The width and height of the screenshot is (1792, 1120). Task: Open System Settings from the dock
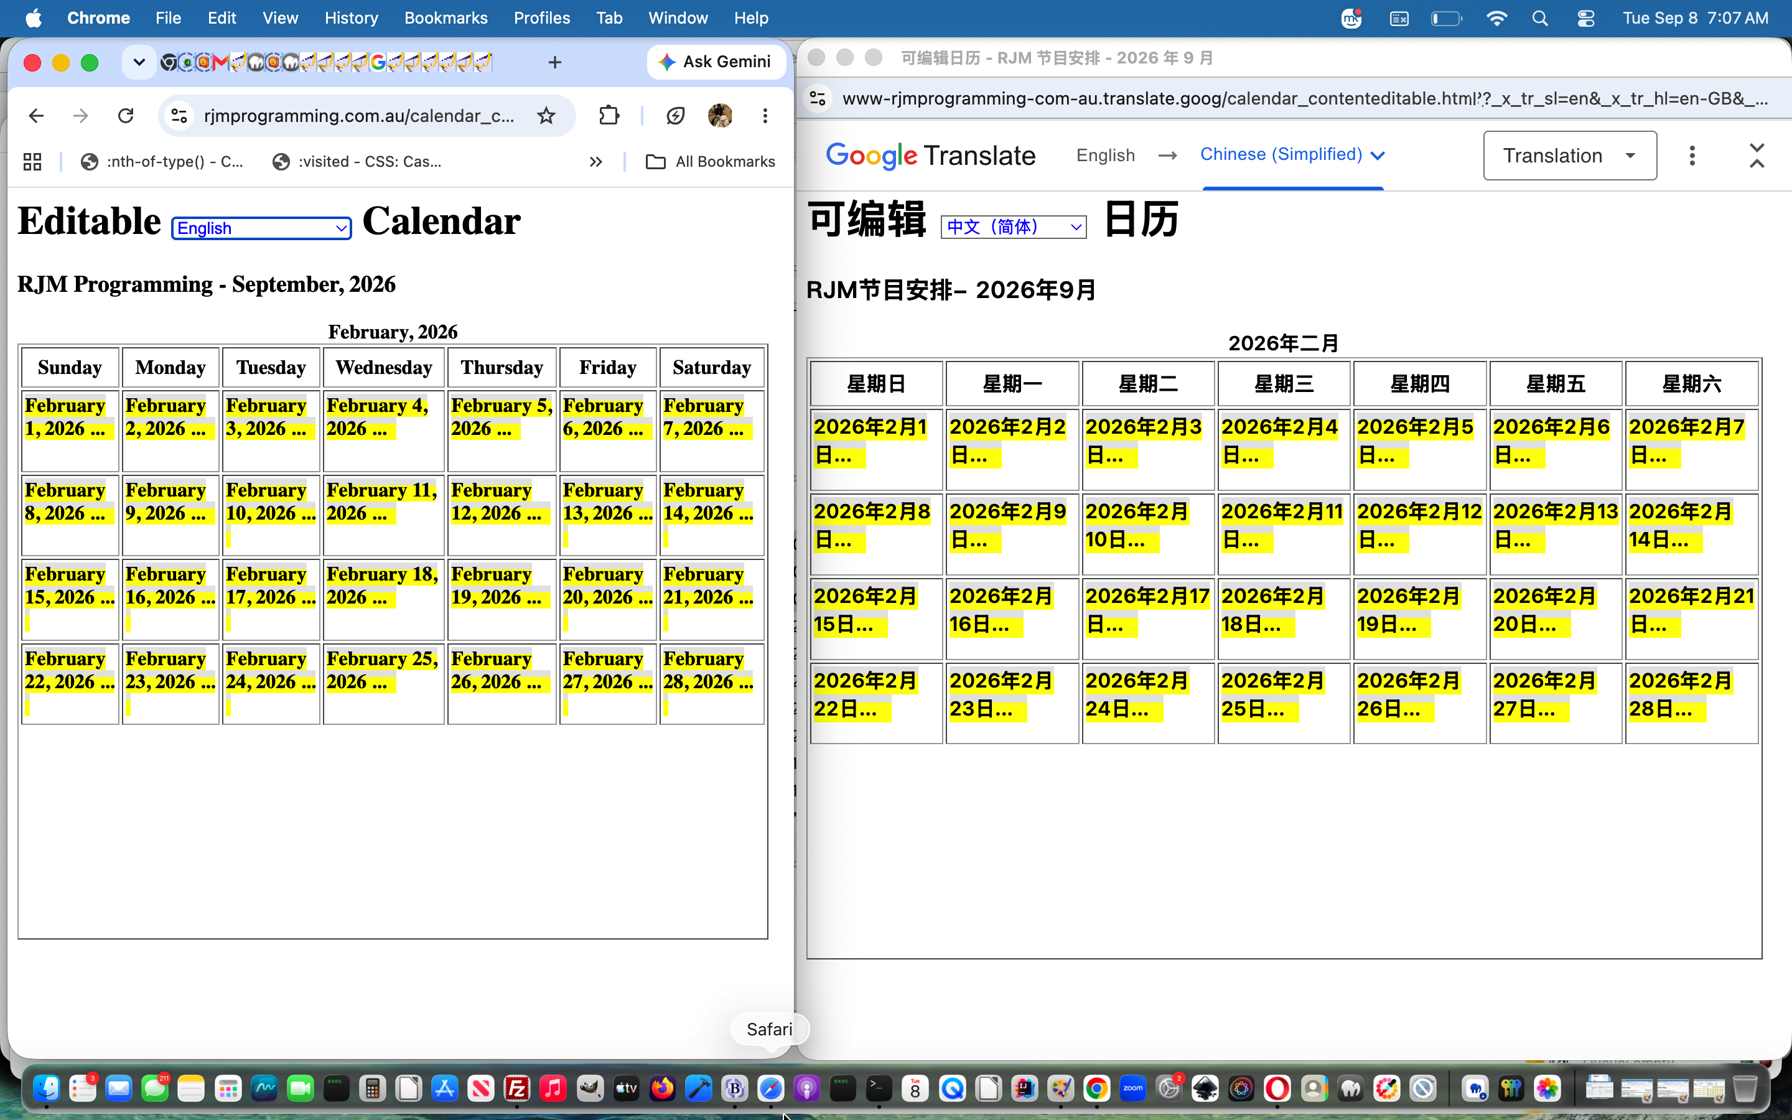point(1169,1088)
